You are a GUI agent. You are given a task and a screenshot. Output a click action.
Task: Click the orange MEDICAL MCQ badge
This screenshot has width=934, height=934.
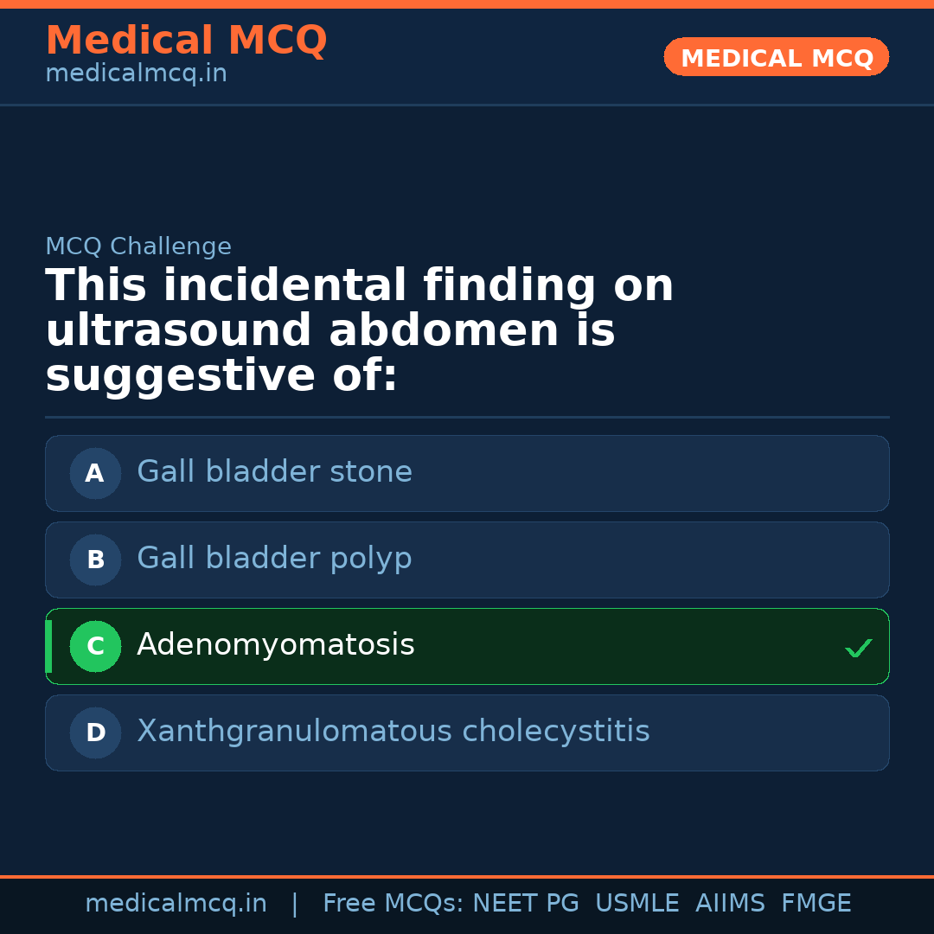[x=776, y=58]
